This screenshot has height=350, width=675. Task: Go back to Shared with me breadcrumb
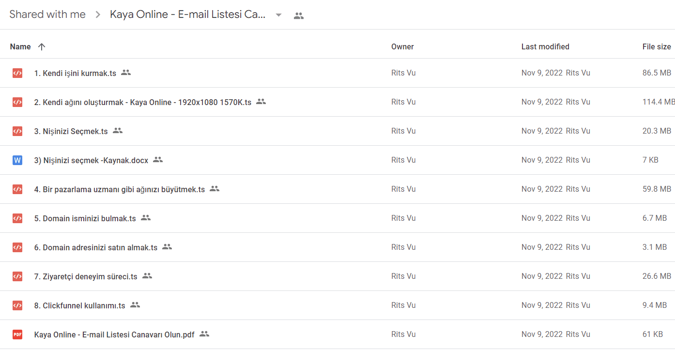(47, 15)
